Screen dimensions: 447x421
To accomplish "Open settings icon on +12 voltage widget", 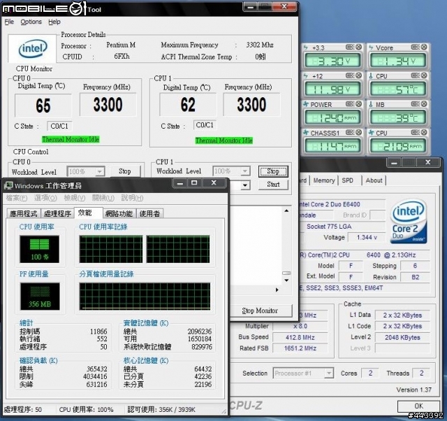I will [x=349, y=76].
